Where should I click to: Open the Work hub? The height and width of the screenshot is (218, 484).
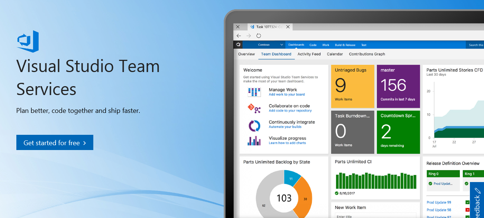point(326,45)
